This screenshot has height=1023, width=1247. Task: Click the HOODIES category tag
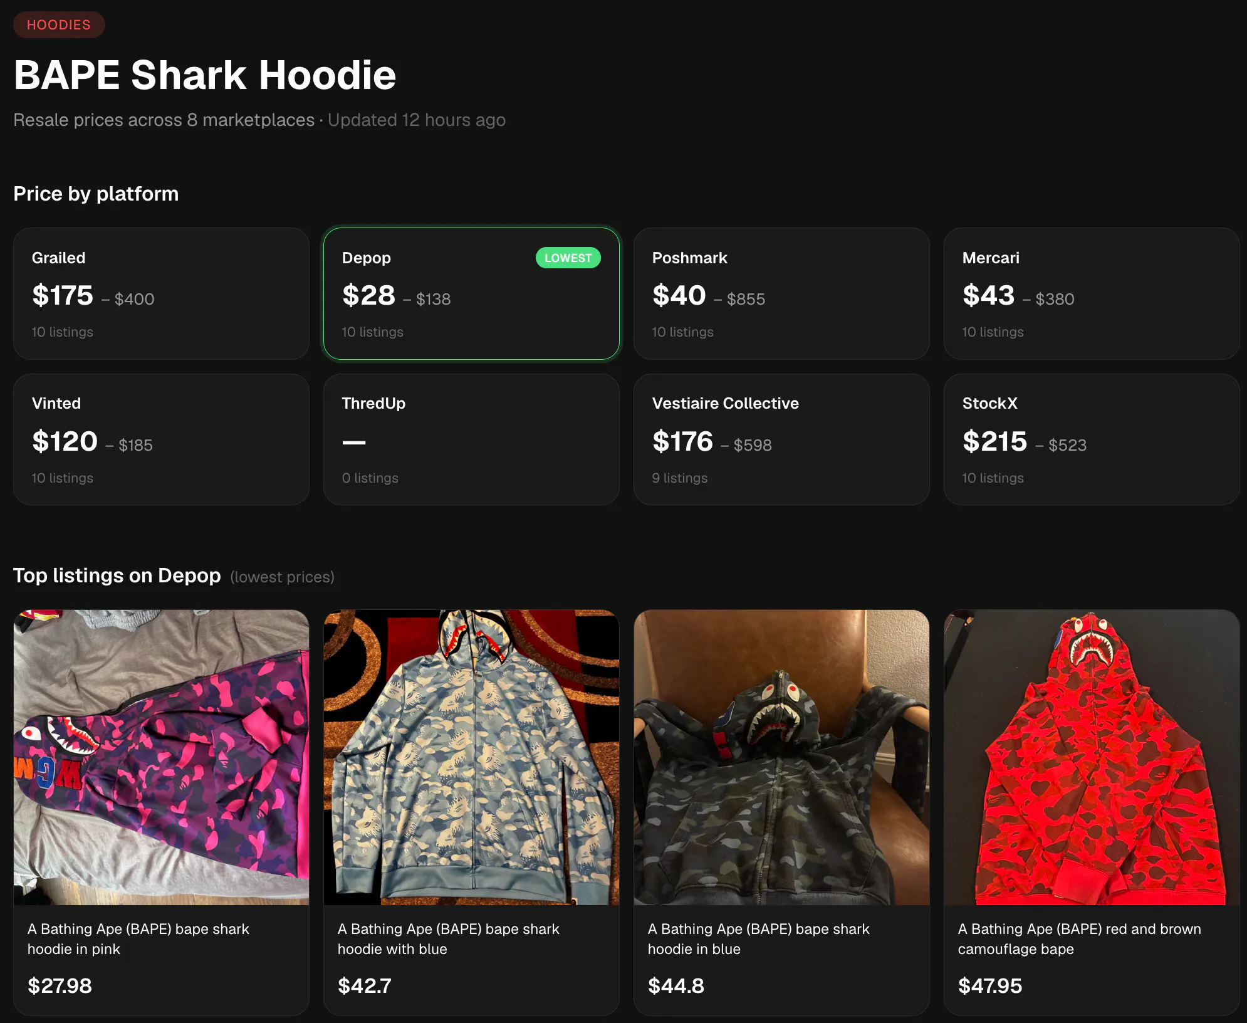59,25
